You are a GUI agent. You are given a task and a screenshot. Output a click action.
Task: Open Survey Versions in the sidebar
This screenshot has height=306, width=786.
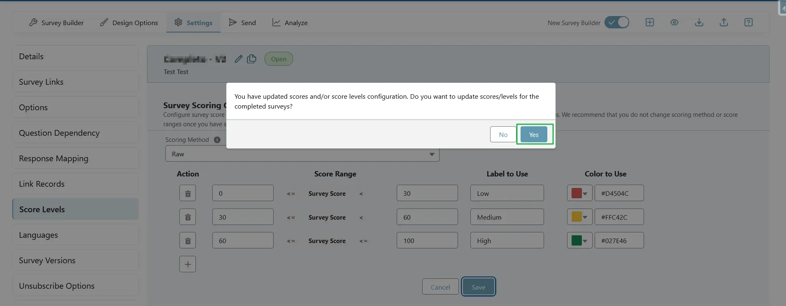(76, 260)
